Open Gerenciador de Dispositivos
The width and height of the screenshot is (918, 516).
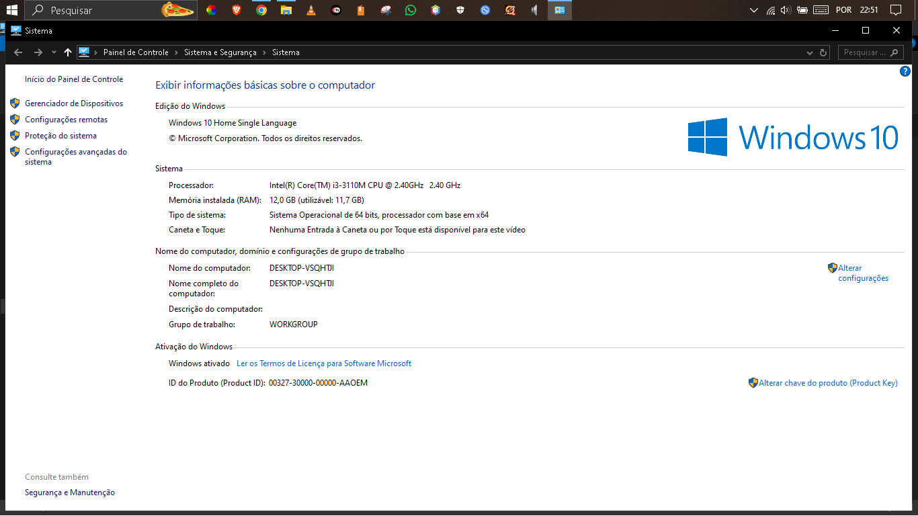74,103
